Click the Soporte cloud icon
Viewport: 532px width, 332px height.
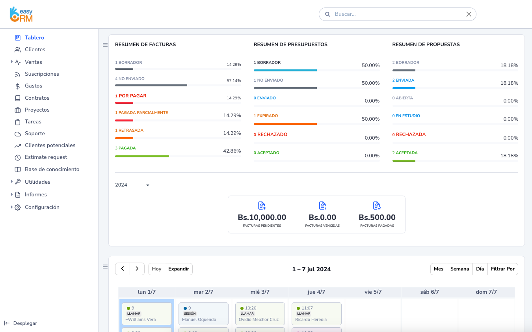(x=18, y=134)
